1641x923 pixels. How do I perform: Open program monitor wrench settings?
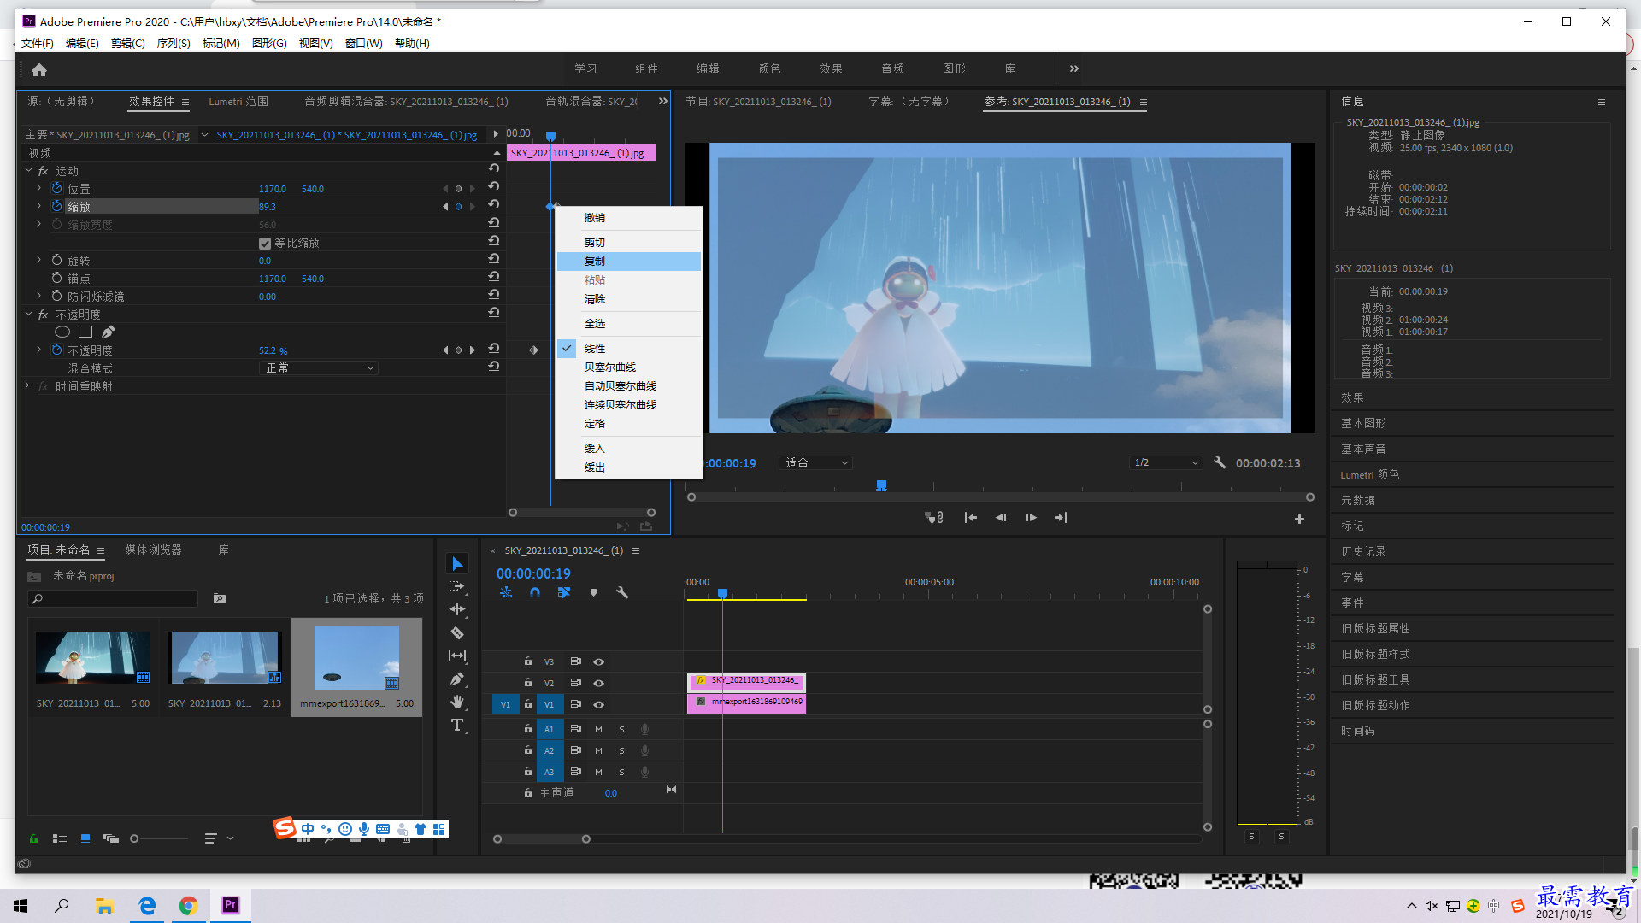(x=1220, y=462)
